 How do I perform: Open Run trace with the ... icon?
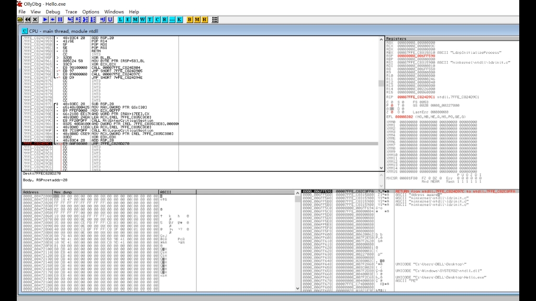172,20
